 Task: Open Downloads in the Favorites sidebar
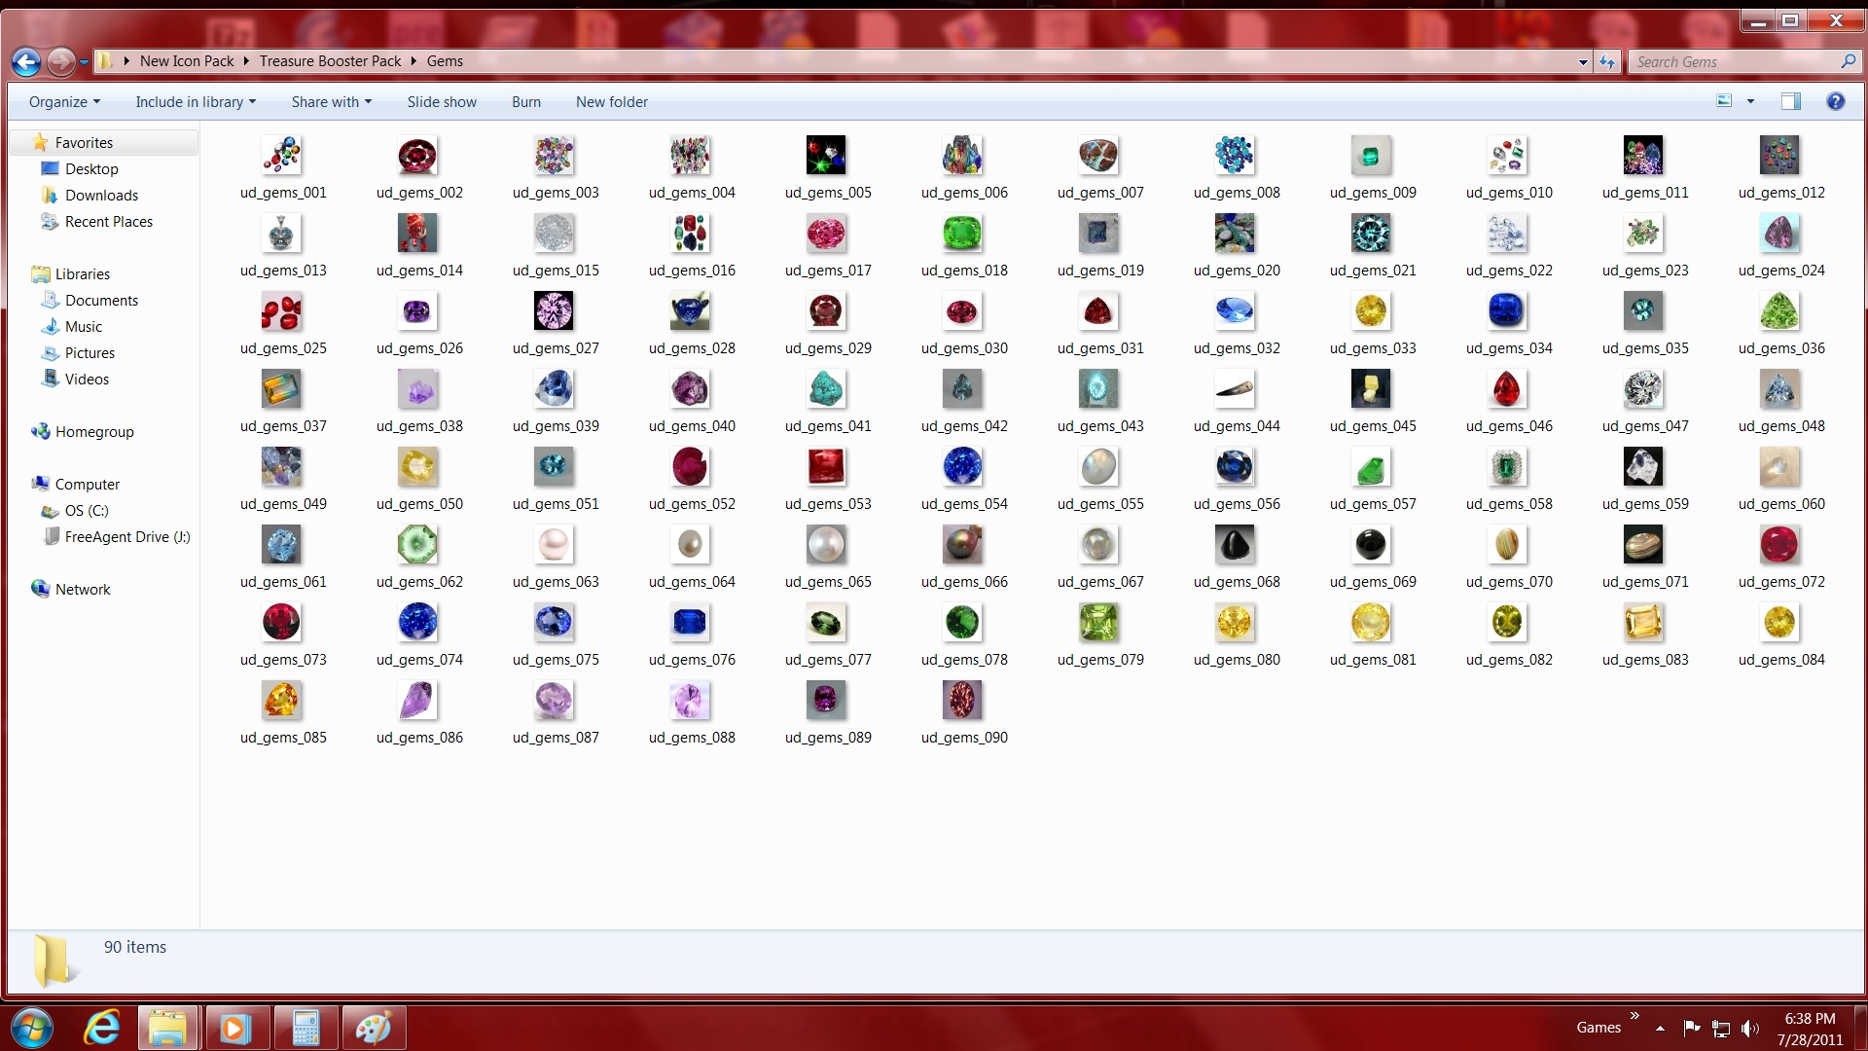(101, 196)
